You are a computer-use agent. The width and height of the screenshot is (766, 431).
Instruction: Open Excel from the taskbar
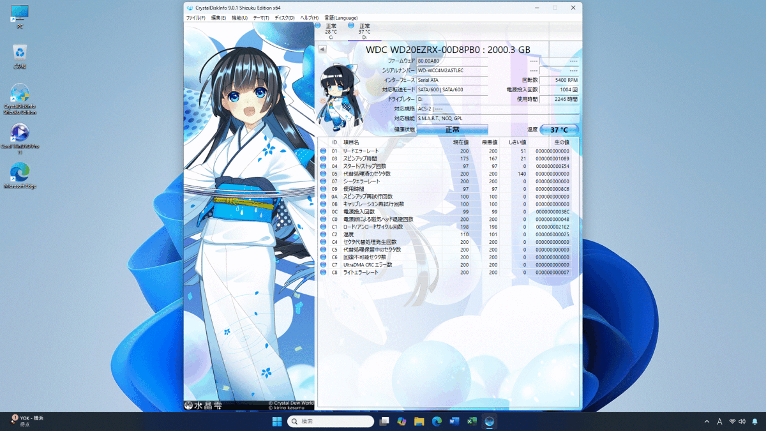point(472,421)
